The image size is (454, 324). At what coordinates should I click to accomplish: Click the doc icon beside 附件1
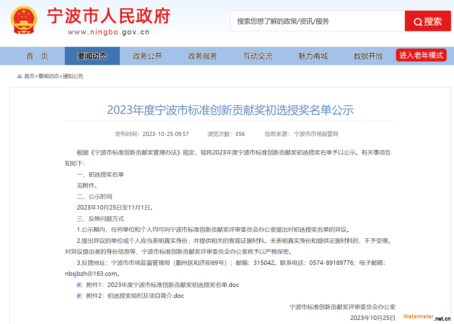coord(79,285)
